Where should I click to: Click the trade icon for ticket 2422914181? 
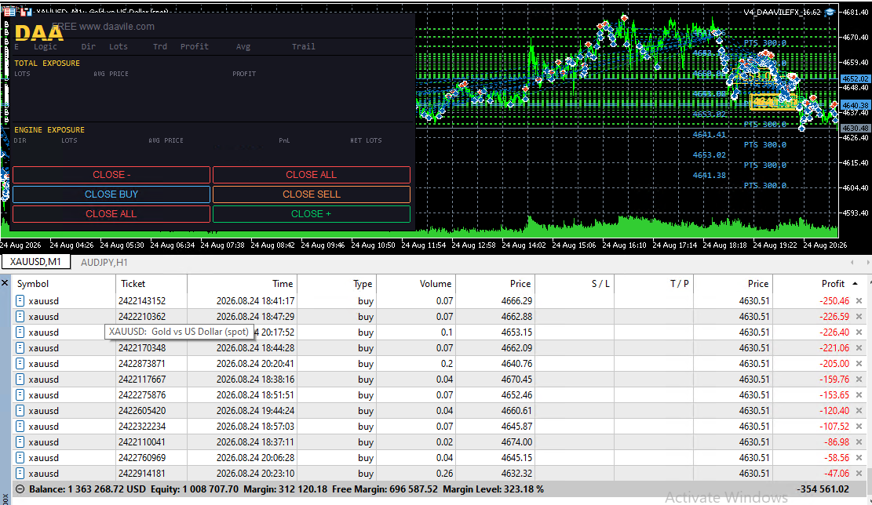tap(20, 474)
